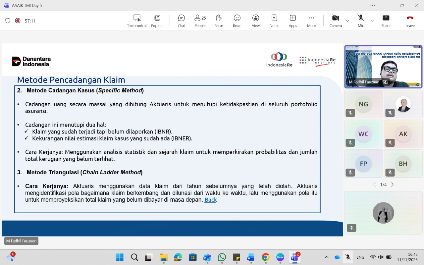The image size is (424, 265).
Task: Unmute the Mic
Action: [x=360, y=21]
